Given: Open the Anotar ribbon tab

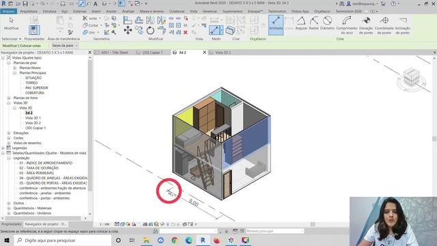Looking at the screenshot, I should click(111, 11).
